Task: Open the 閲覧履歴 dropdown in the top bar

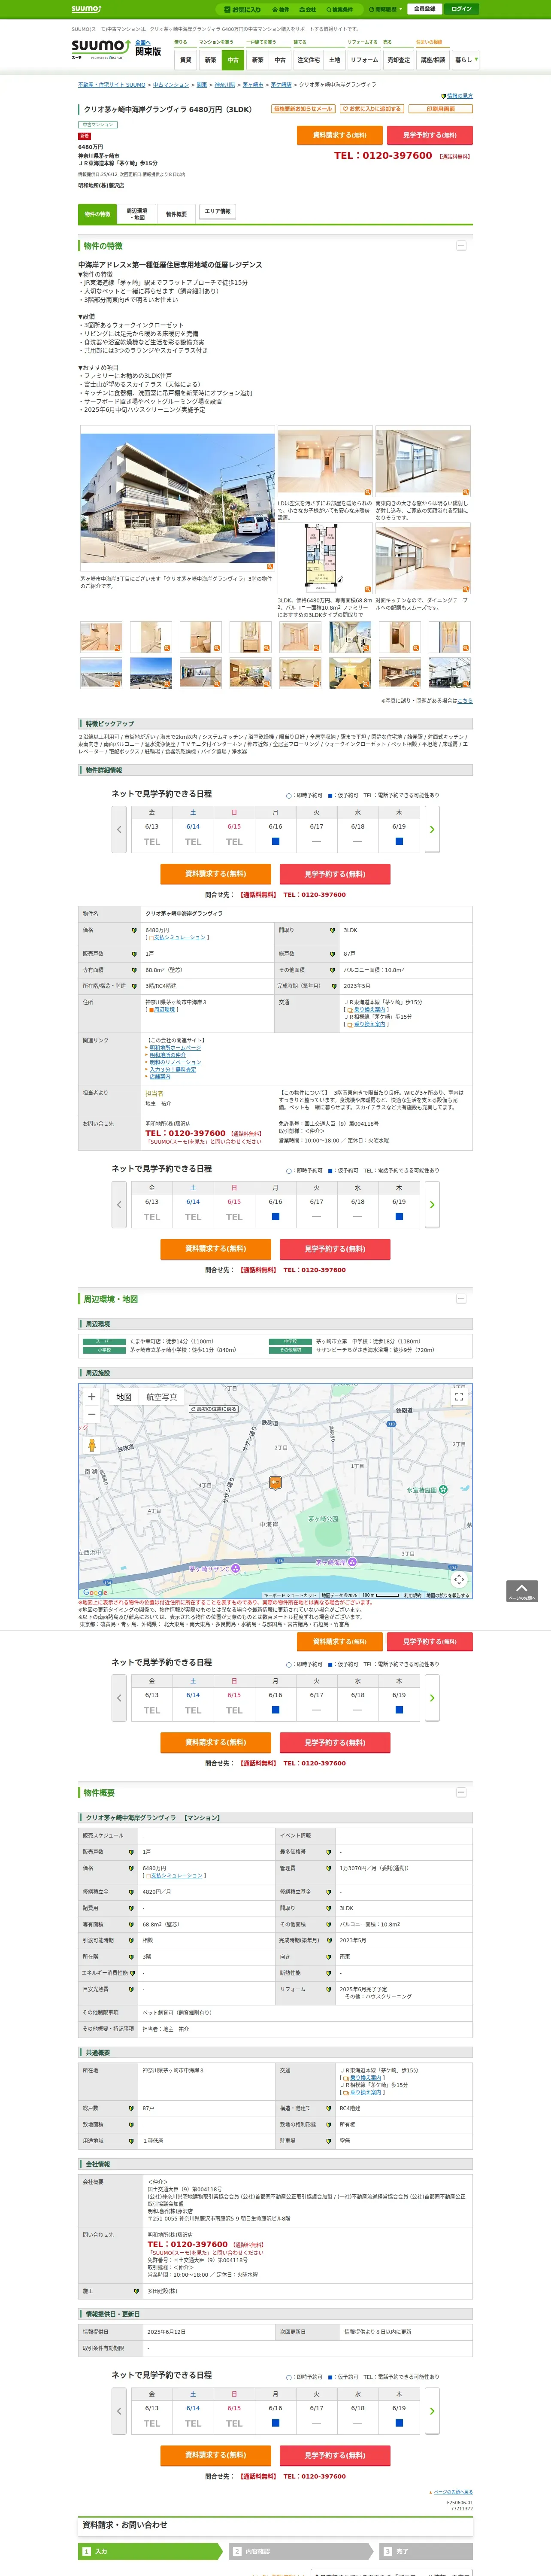Action: pyautogui.click(x=385, y=9)
